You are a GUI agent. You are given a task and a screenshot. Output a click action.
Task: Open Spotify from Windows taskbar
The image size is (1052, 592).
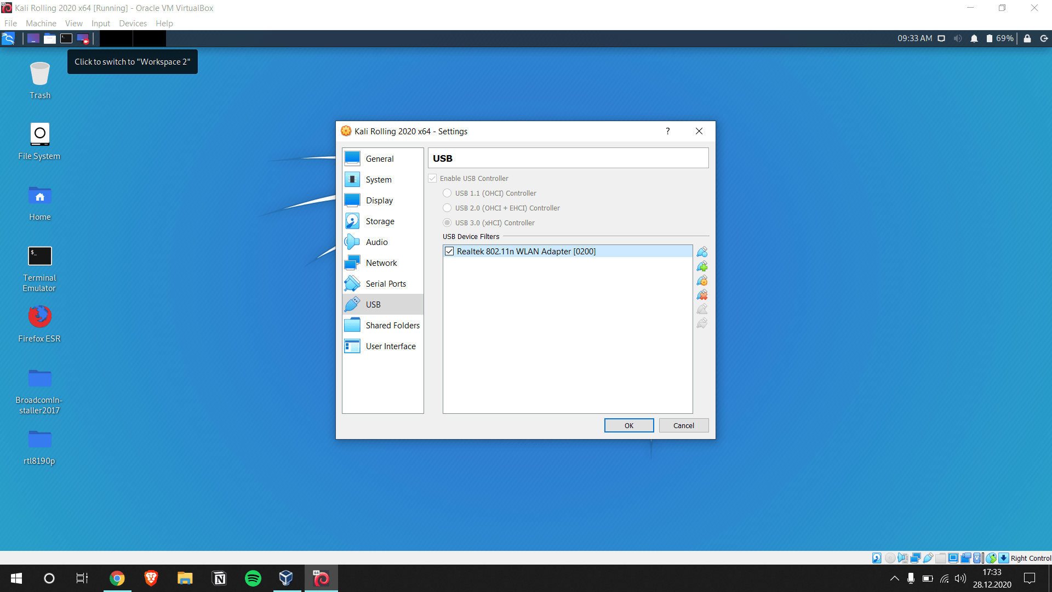253,578
